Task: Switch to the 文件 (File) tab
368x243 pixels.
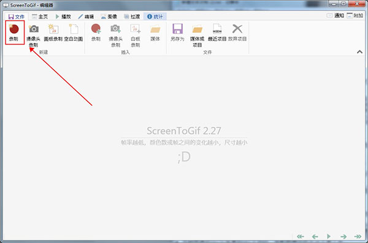Action: point(17,17)
